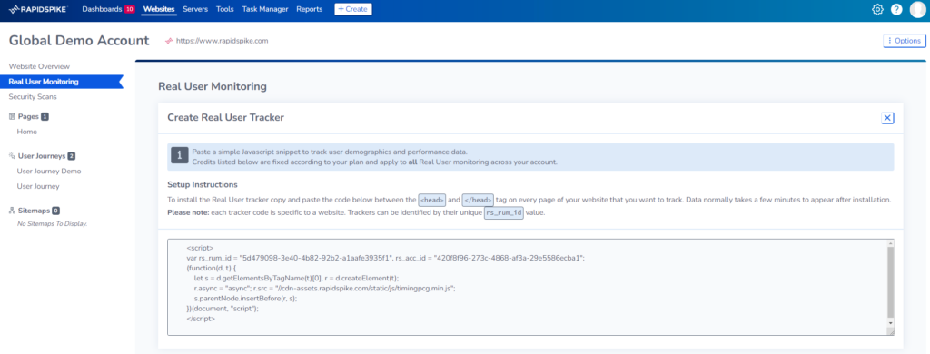Click the Global Demo Account title
The height and width of the screenshot is (354, 930).
[79, 40]
